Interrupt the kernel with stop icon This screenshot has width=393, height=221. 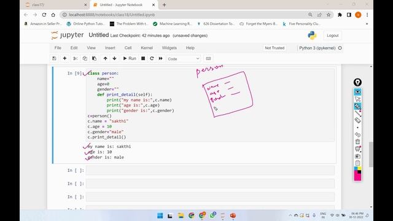click(143, 58)
